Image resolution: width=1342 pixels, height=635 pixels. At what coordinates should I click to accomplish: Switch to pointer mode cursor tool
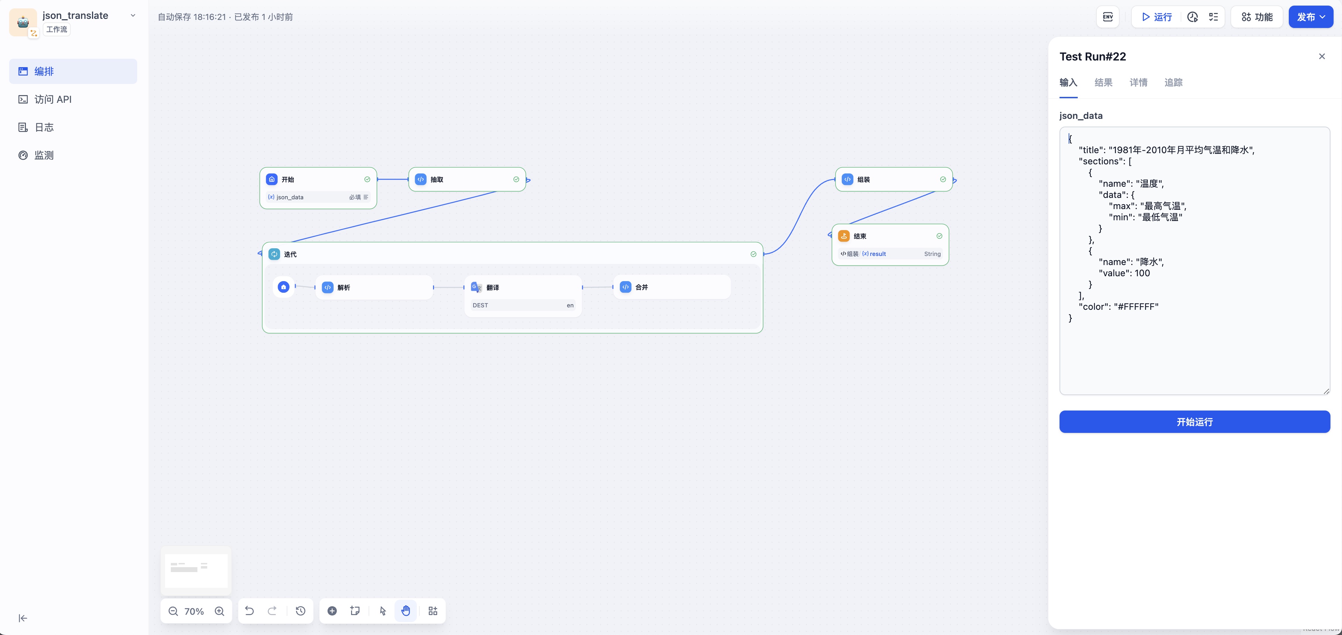coord(383,611)
